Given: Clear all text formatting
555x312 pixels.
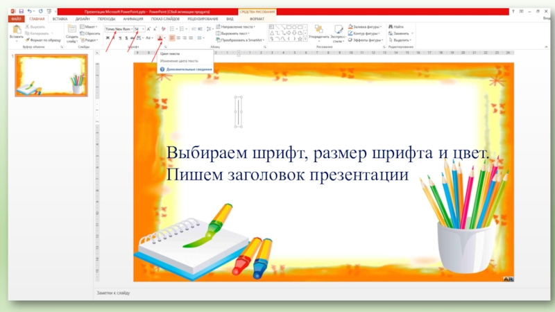Looking at the screenshot, I should 163,29.
